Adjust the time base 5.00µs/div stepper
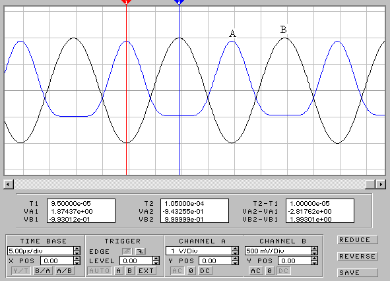Screen dimensions: 390x281 (x=77, y=251)
